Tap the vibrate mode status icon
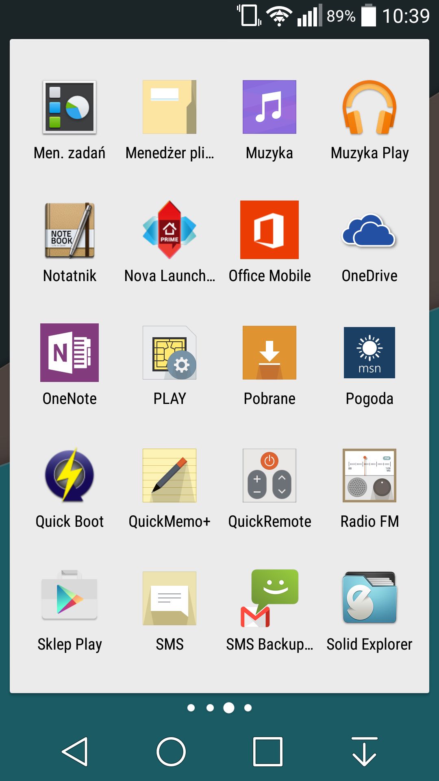439x781 pixels. pyautogui.click(x=249, y=15)
